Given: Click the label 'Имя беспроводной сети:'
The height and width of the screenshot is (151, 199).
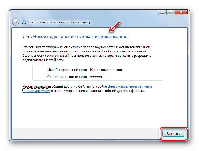Looking at the screenshot, I should click(67, 70).
